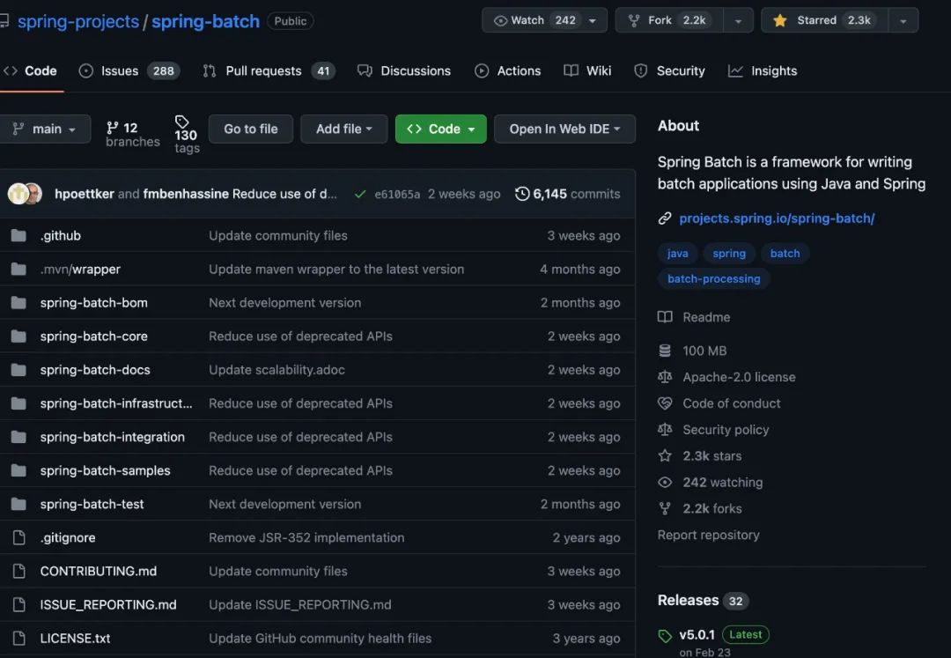
Task: Click file icon beside ISSUE_REPORTING.md
Action: (18, 604)
